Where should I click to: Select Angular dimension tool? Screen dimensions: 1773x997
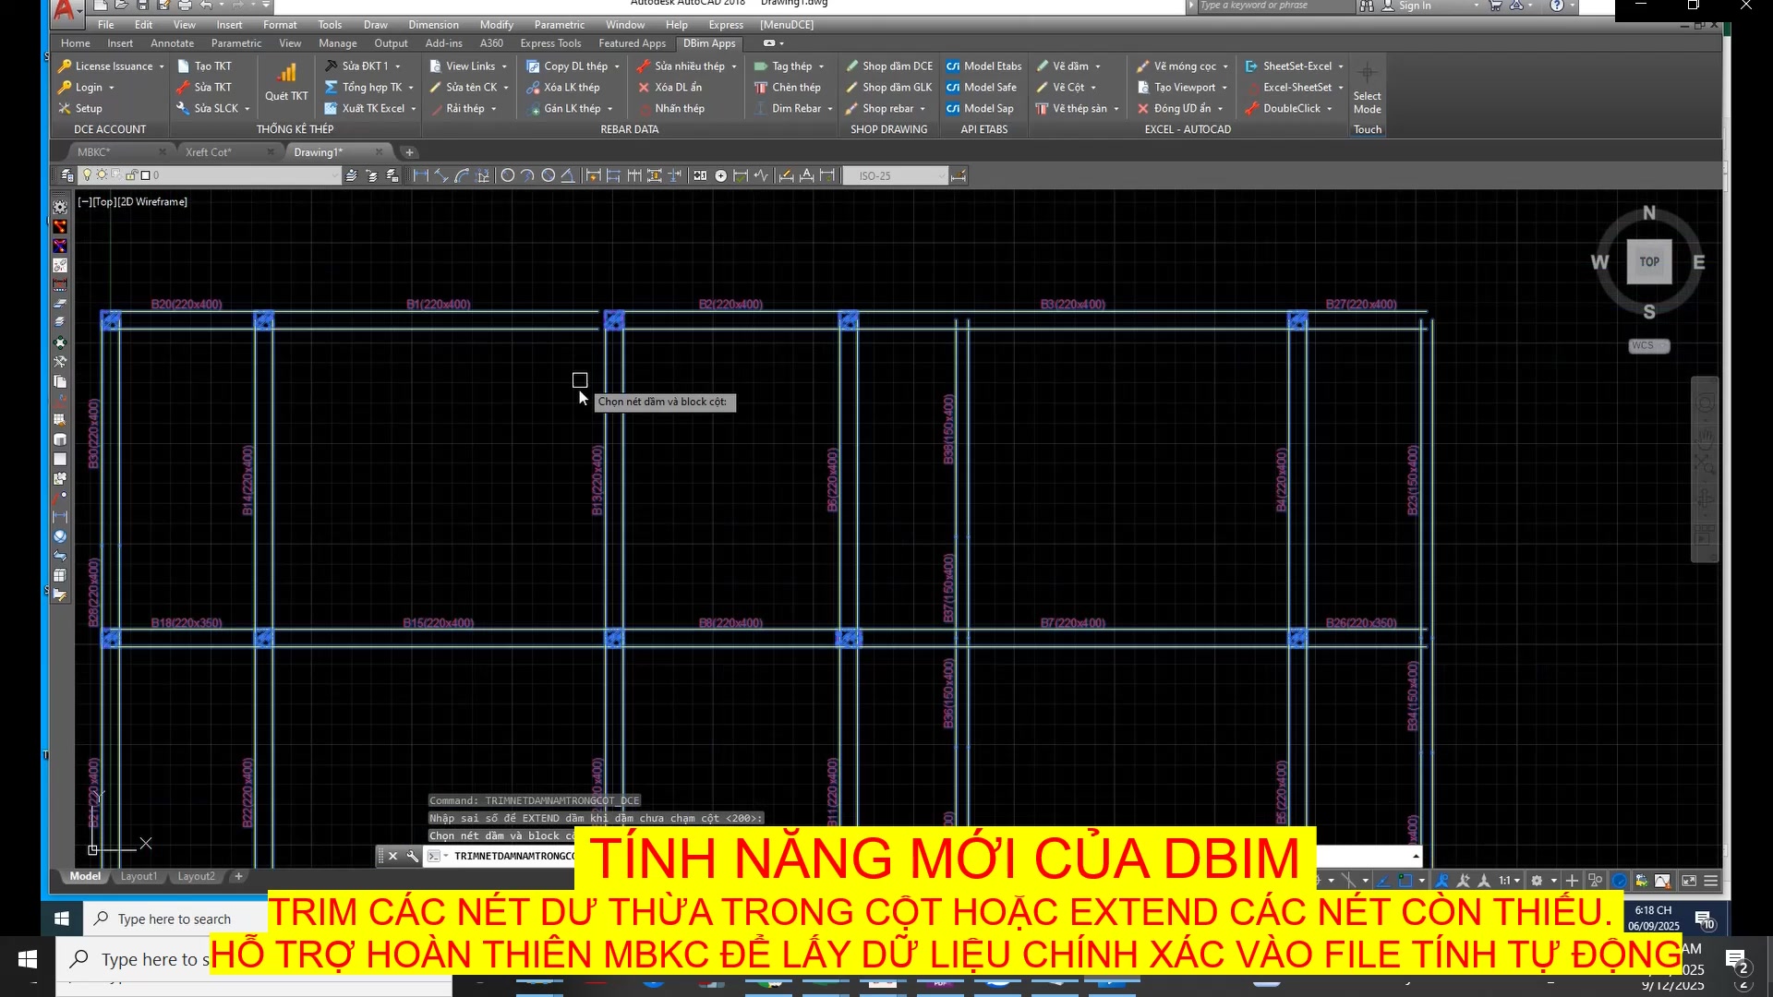[x=568, y=175]
